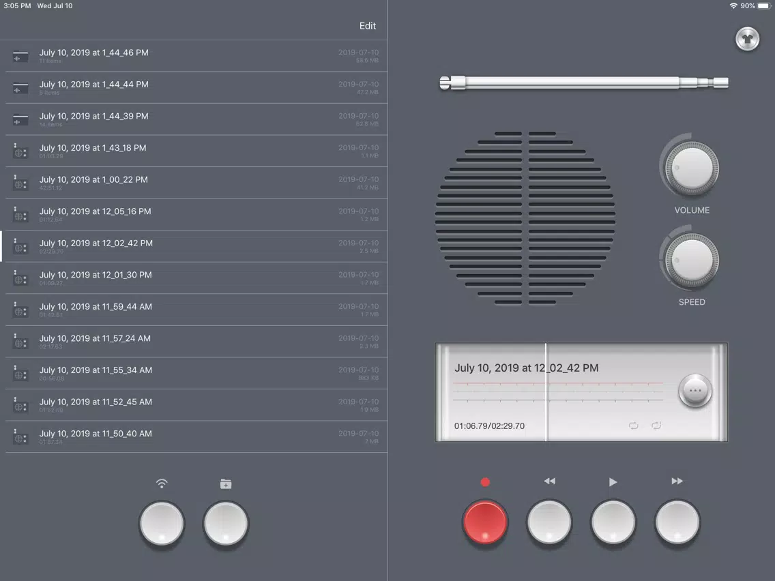Open the three-dots more options knob
The width and height of the screenshot is (775, 581).
695,390
